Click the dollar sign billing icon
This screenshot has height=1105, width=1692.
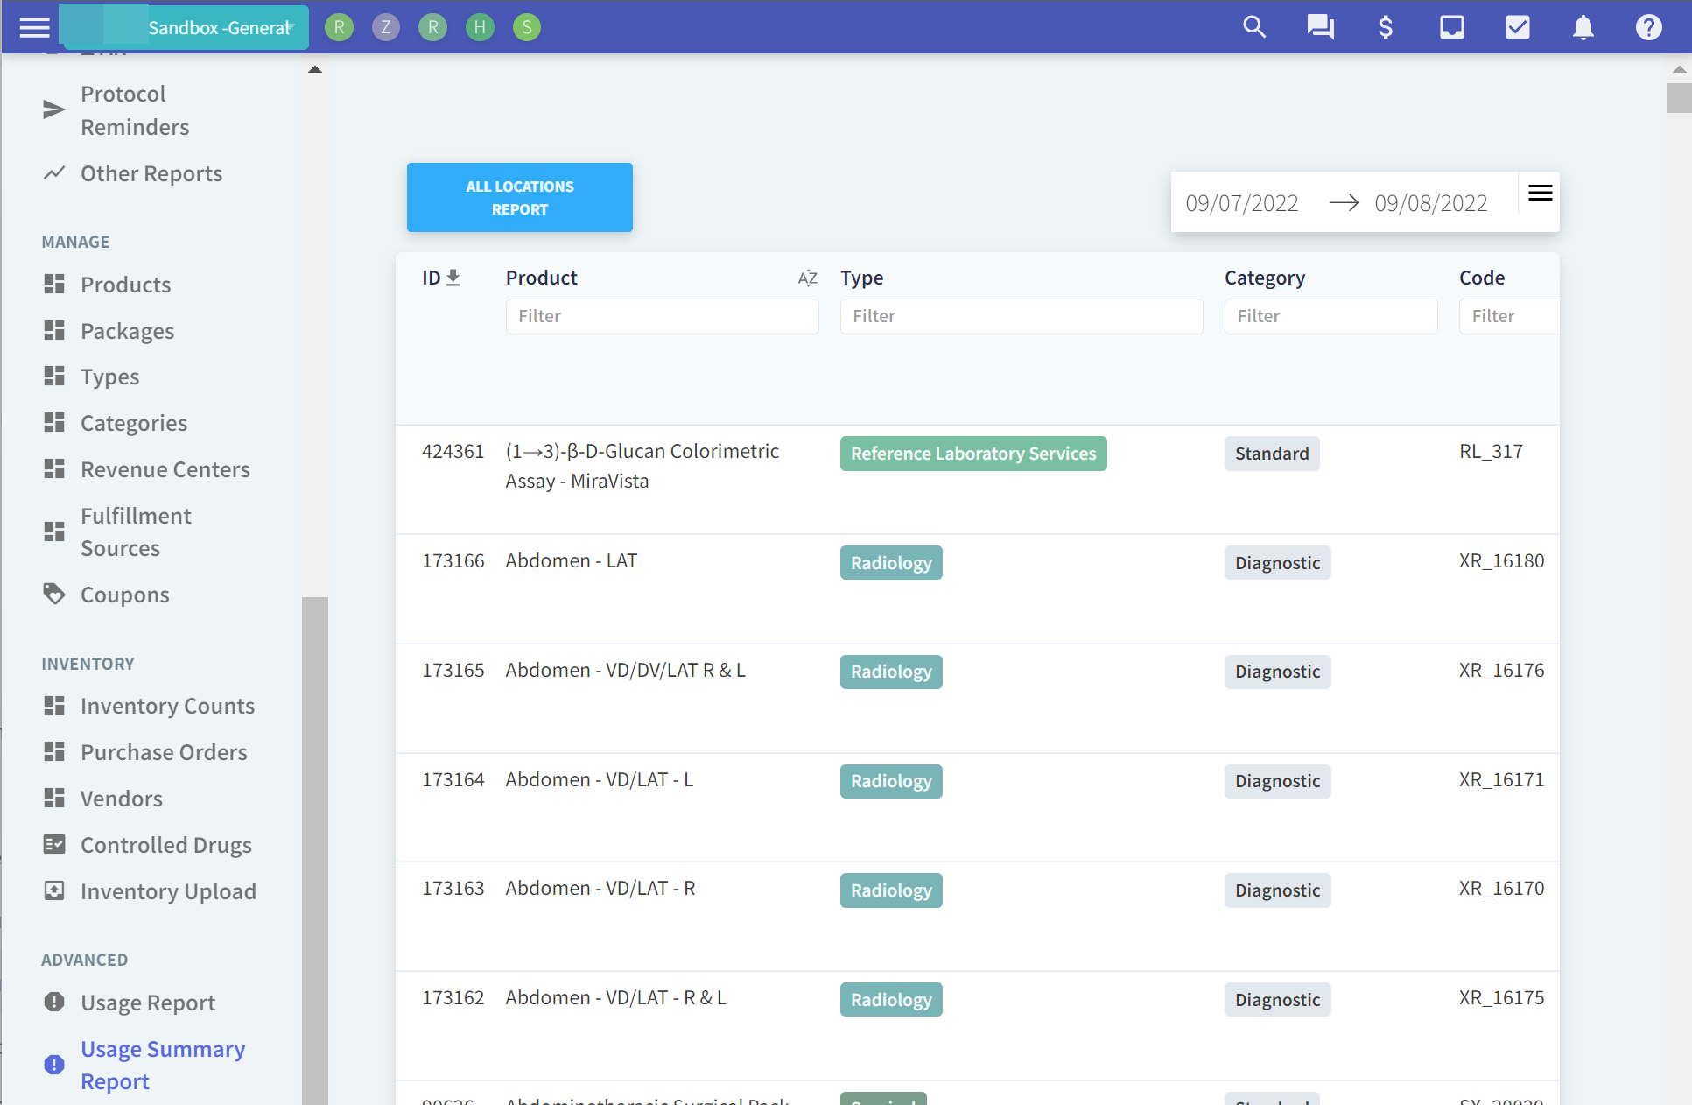pyautogui.click(x=1386, y=27)
